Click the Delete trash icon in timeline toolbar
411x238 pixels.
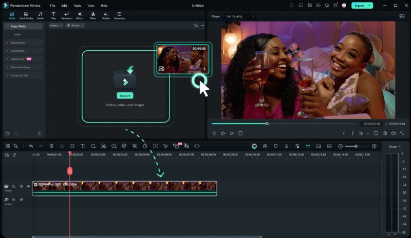(51, 146)
